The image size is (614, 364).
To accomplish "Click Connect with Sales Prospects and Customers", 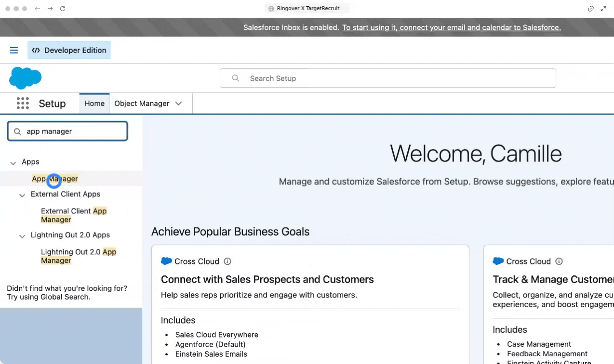I will (267, 279).
